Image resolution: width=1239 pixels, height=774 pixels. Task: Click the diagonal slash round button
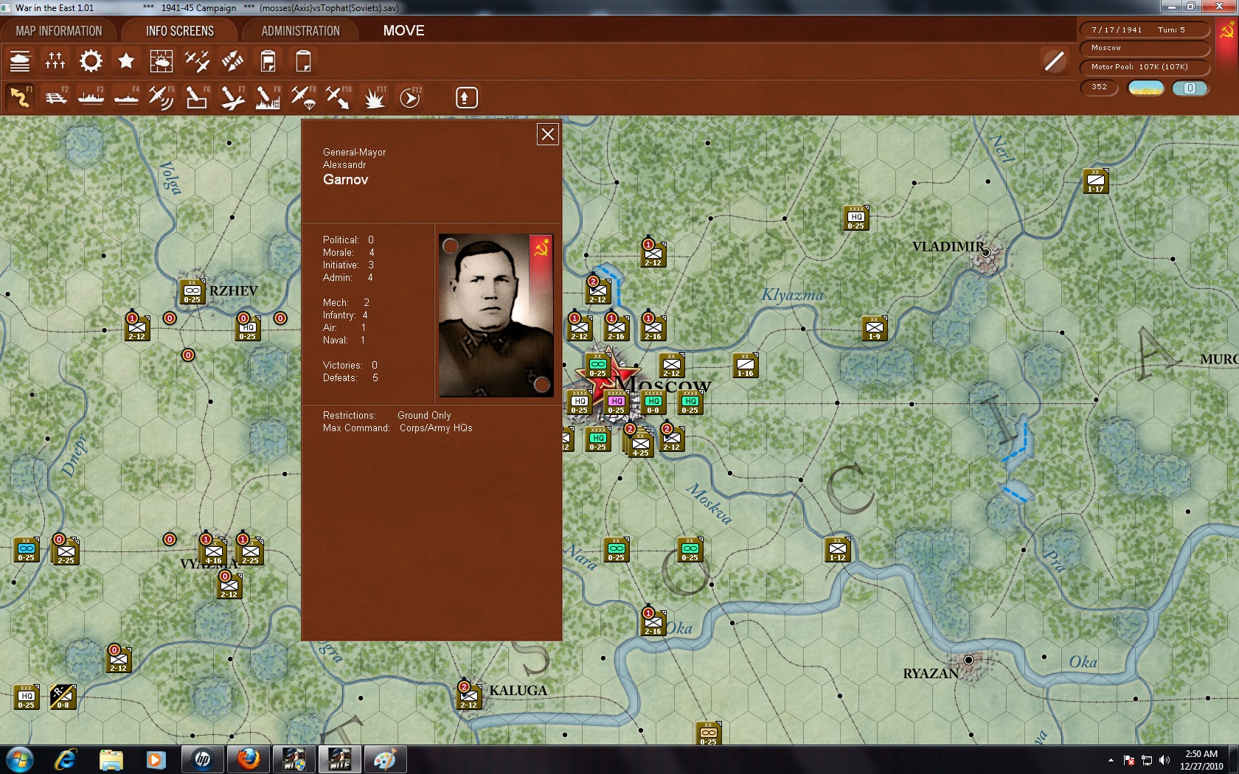pos(1055,61)
